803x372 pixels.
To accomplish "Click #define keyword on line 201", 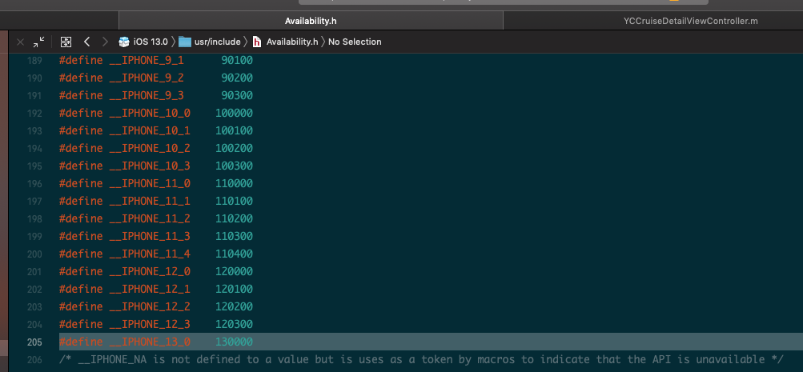I will [x=81, y=271].
